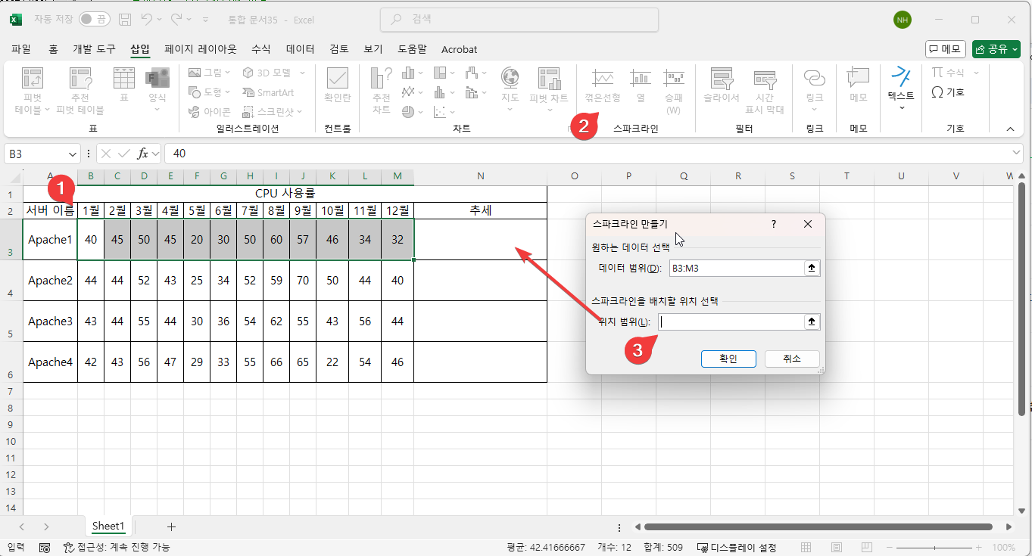Expand the Text (텍스트) group dropdown
This screenshot has width=1032, height=556.
(x=902, y=107)
